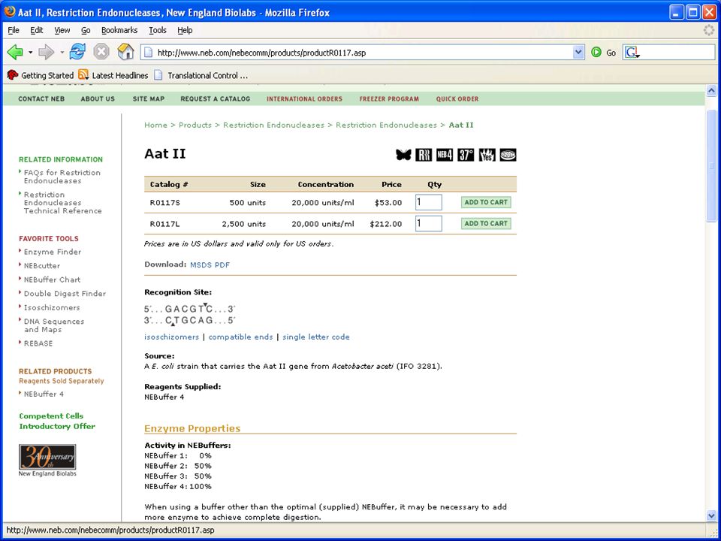
Task: Open the MSDS PDF download link
Action: 210,264
